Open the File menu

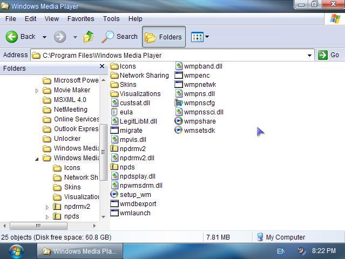[x=11, y=19]
